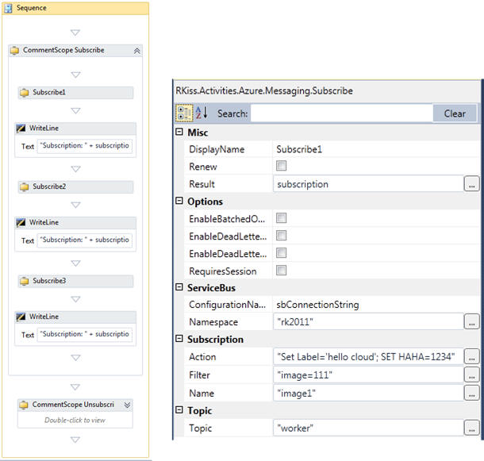
Task: Select the CommentScope Subscribe folder icon
Action: pyautogui.click(x=14, y=50)
